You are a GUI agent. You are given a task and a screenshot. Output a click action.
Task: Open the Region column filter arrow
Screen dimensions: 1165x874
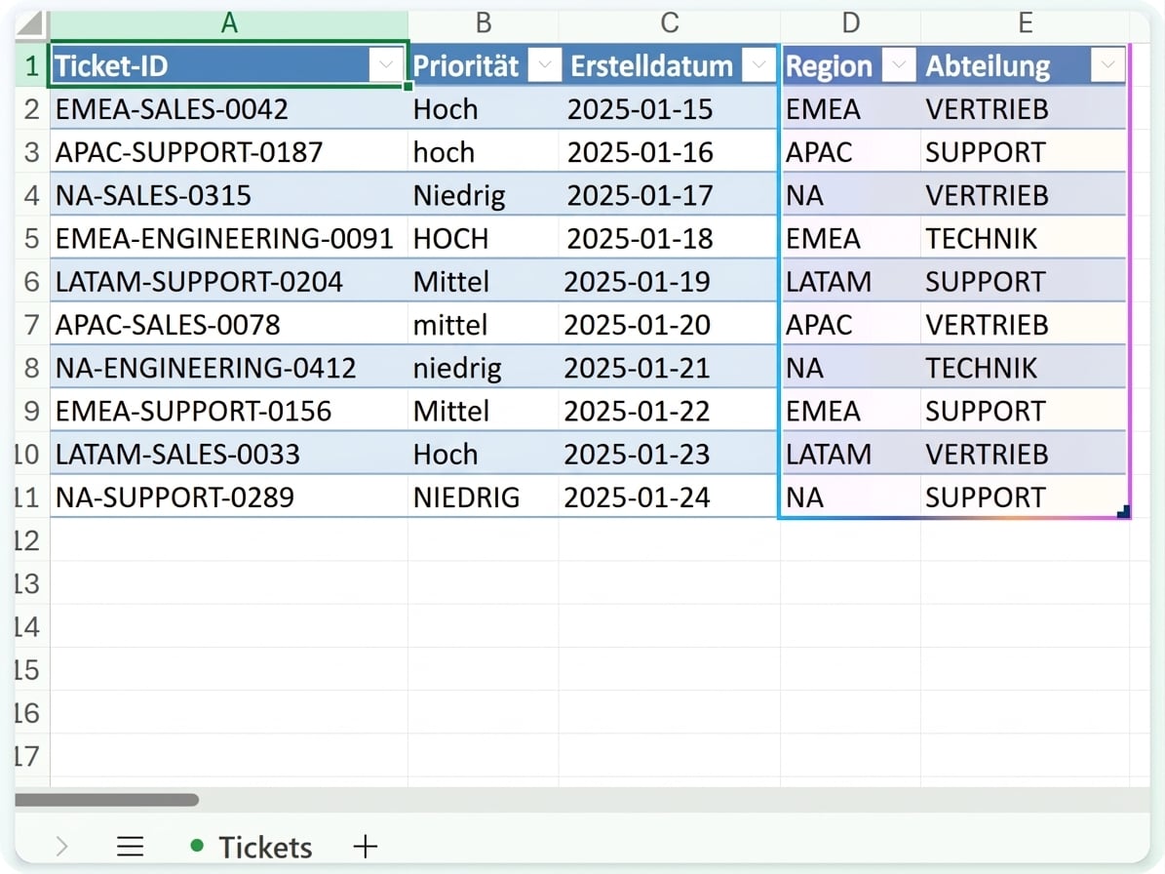point(898,65)
